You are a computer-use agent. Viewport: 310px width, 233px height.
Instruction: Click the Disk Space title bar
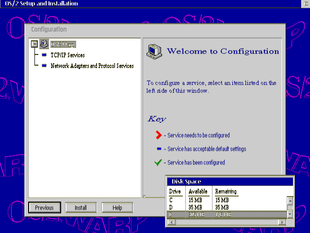[x=230, y=181]
